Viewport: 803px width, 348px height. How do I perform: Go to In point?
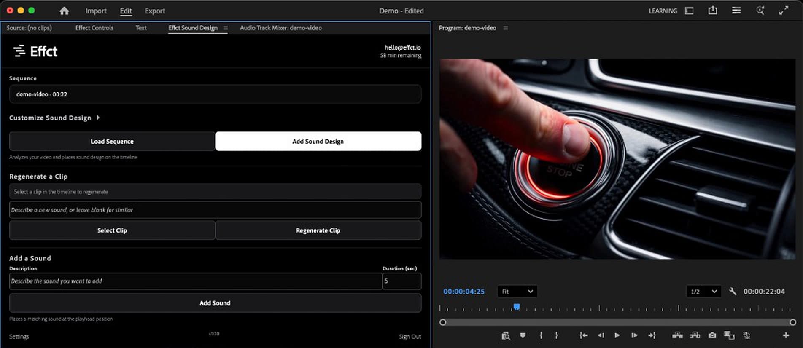click(x=584, y=335)
